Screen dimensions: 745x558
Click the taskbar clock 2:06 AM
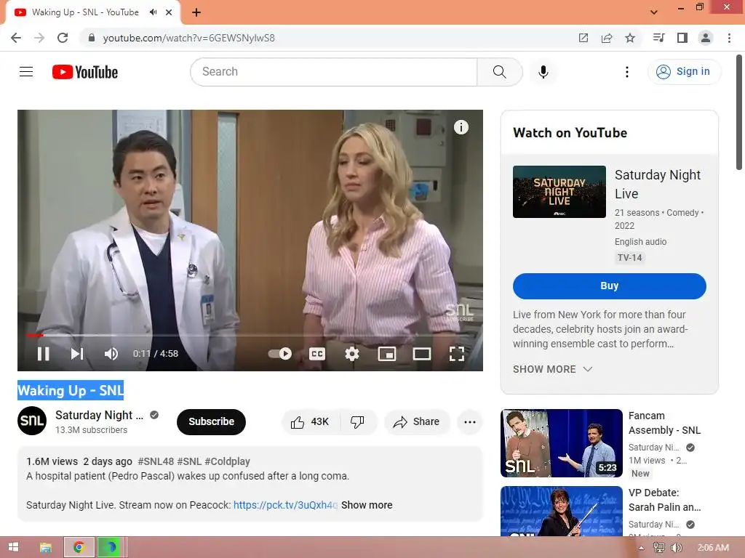[x=713, y=548]
